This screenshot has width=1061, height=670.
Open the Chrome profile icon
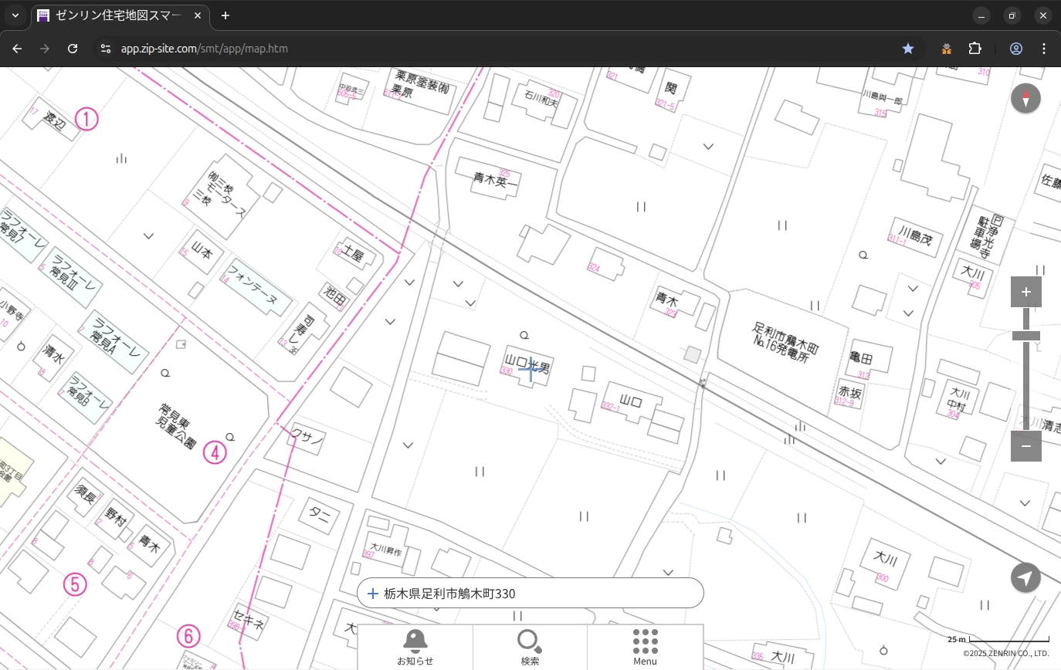(x=1015, y=49)
